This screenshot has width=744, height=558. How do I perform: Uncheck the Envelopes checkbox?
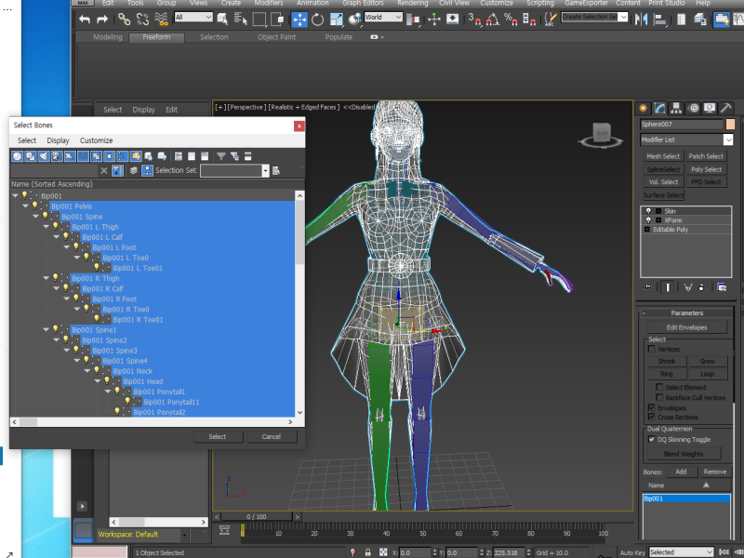point(651,407)
